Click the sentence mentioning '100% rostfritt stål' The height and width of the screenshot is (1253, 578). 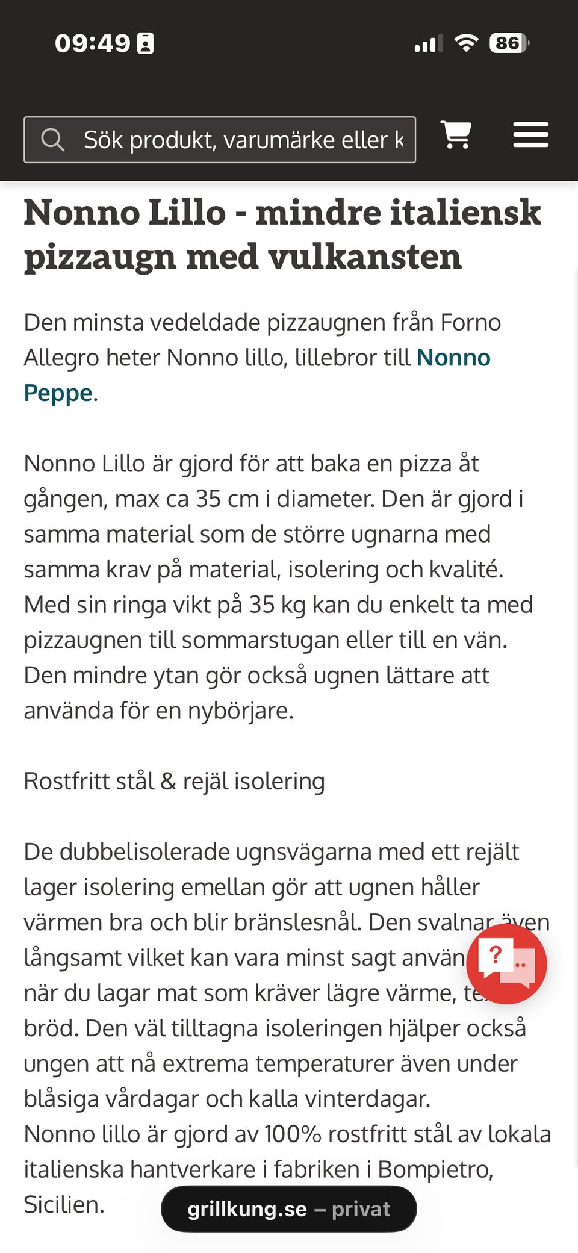tap(287, 1169)
